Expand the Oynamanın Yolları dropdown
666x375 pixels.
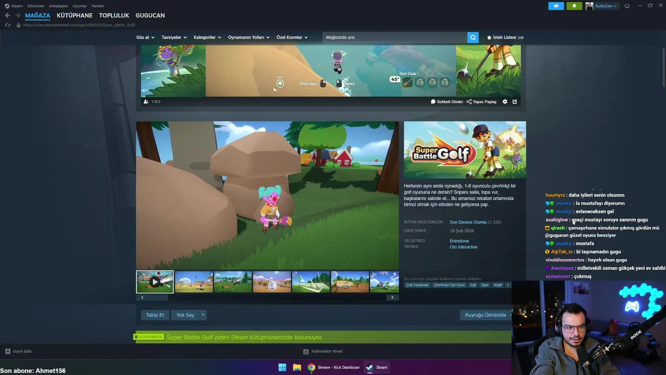pyautogui.click(x=248, y=37)
